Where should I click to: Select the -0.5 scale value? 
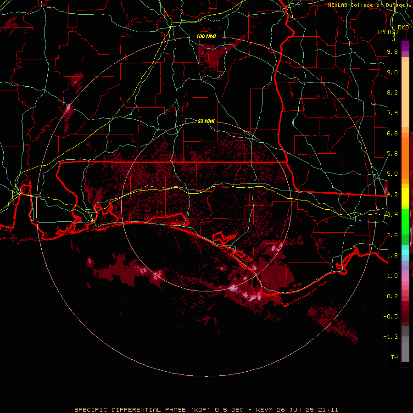click(391, 317)
